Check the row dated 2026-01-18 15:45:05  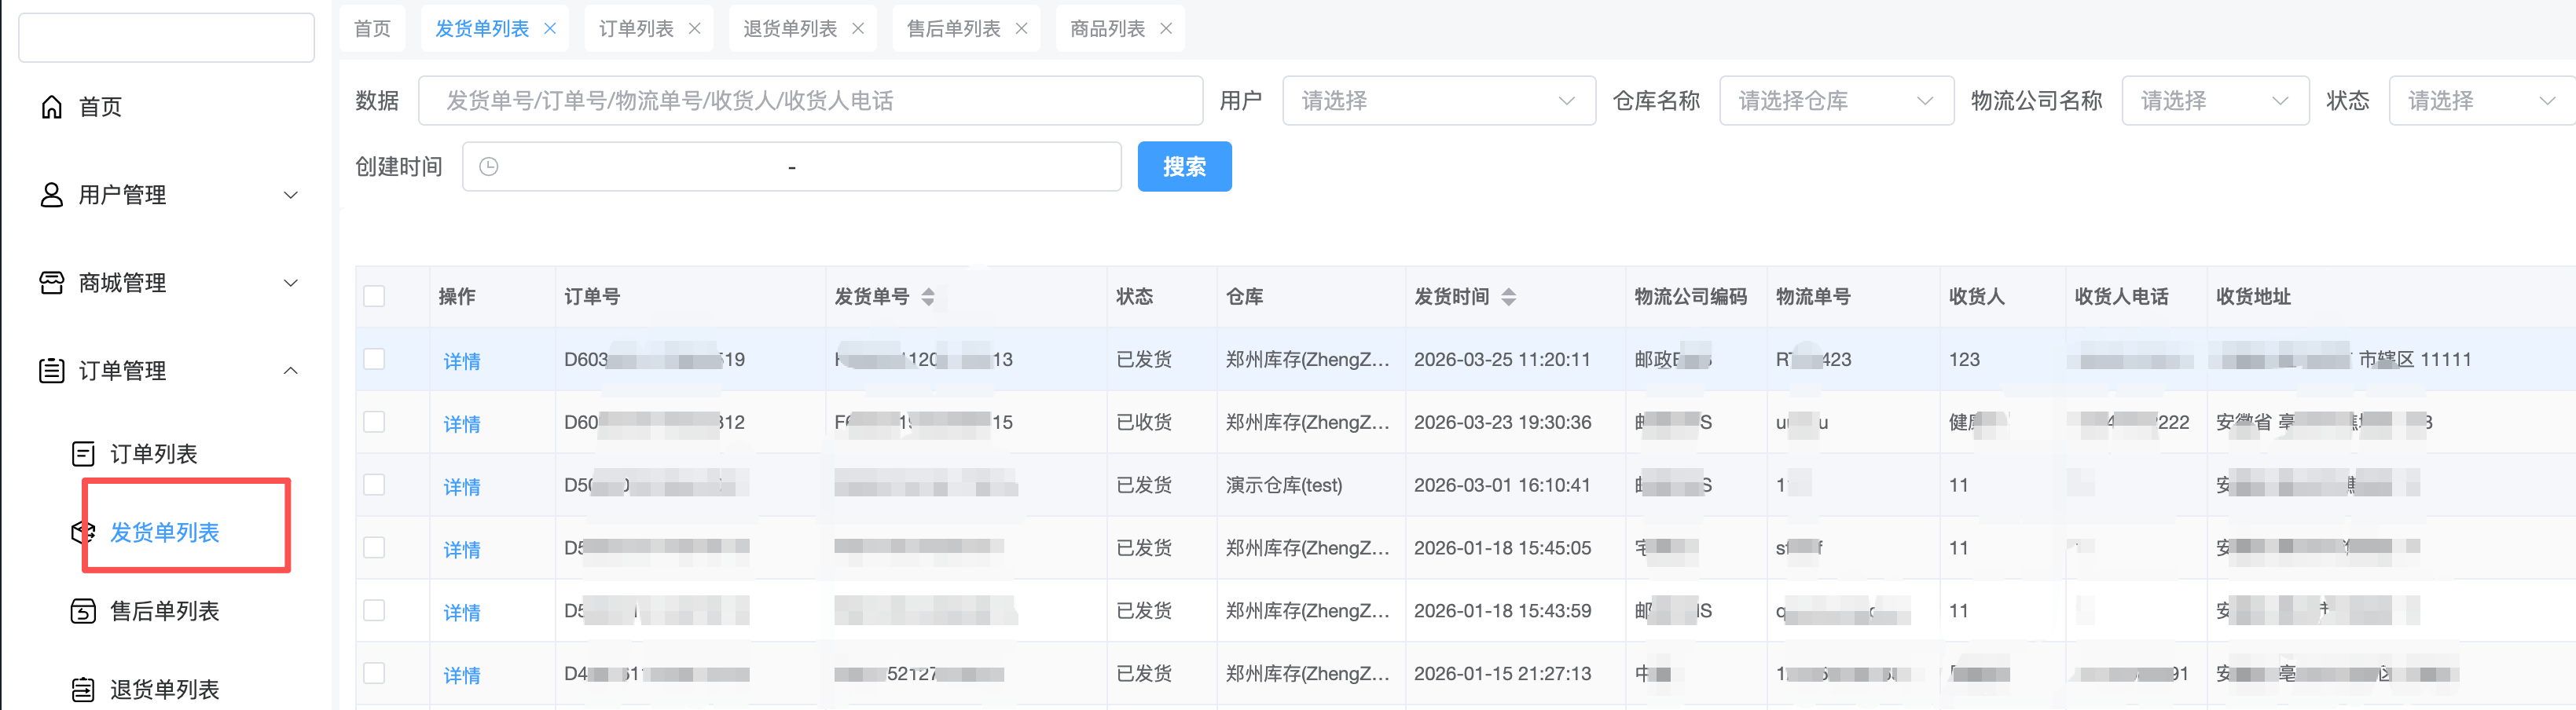click(375, 548)
